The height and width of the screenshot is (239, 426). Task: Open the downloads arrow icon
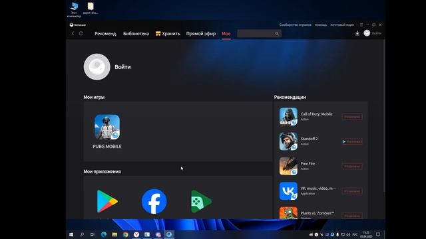pos(357,33)
